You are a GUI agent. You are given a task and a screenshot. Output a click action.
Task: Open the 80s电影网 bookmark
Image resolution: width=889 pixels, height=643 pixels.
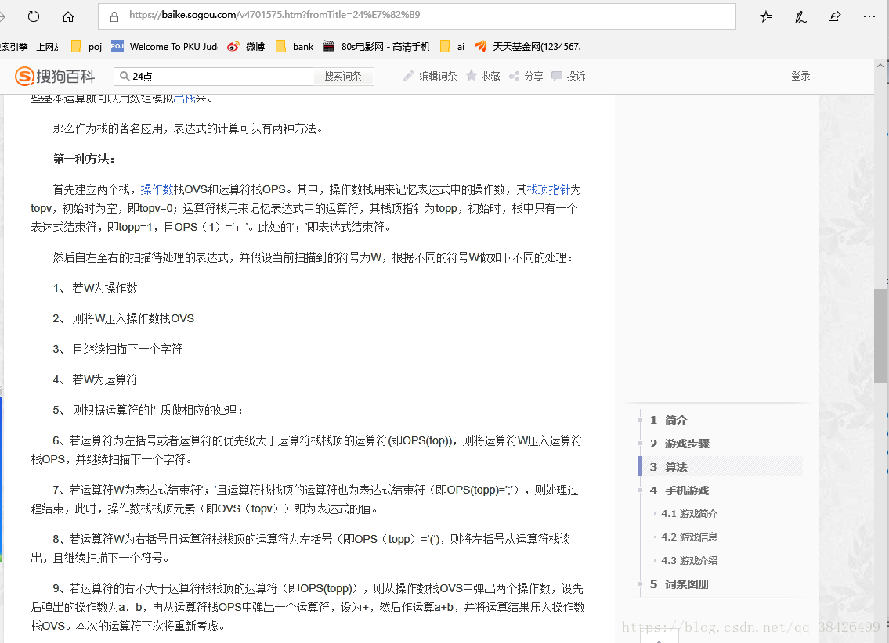point(377,46)
